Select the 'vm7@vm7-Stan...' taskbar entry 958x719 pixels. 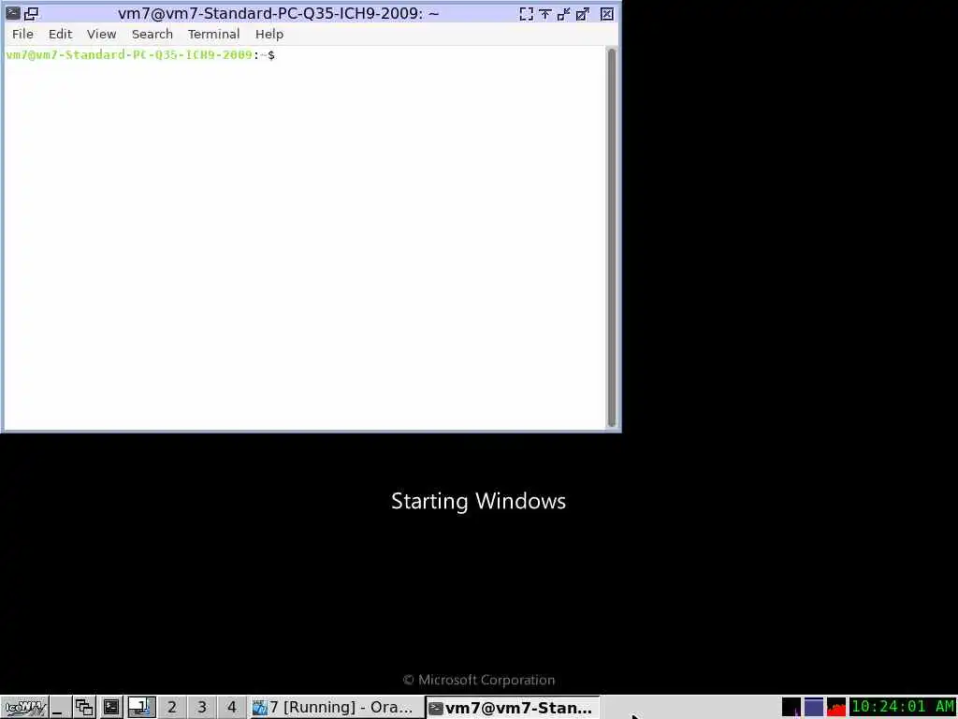(512, 708)
